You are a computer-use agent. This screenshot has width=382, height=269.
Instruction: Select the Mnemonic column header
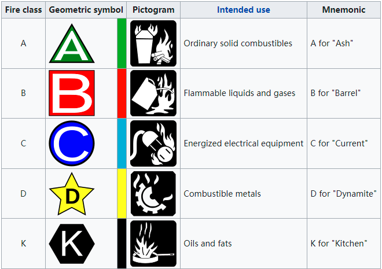[343, 10]
